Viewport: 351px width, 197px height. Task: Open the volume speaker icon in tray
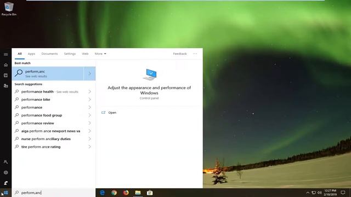click(319, 193)
